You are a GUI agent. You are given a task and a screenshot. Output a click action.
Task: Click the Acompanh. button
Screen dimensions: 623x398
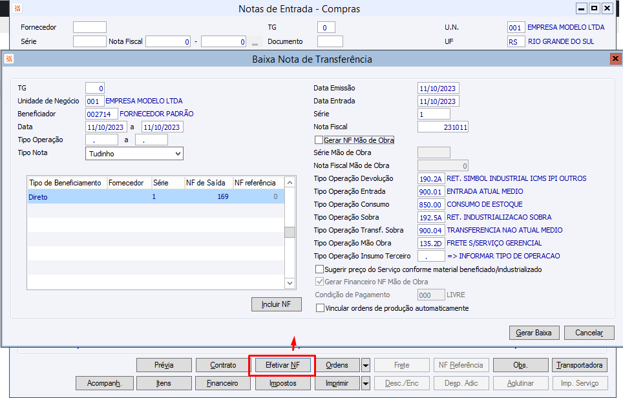(x=105, y=383)
